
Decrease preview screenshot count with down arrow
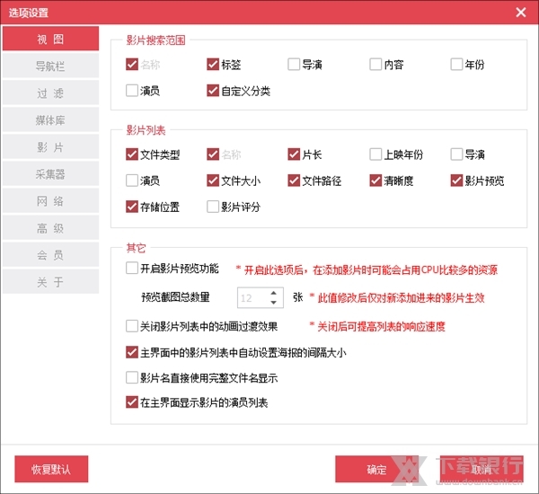tap(274, 303)
